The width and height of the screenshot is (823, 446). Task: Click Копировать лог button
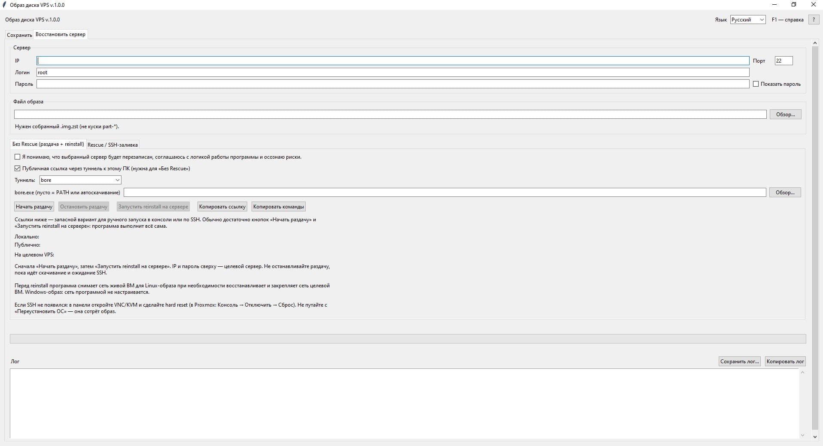pyautogui.click(x=785, y=362)
